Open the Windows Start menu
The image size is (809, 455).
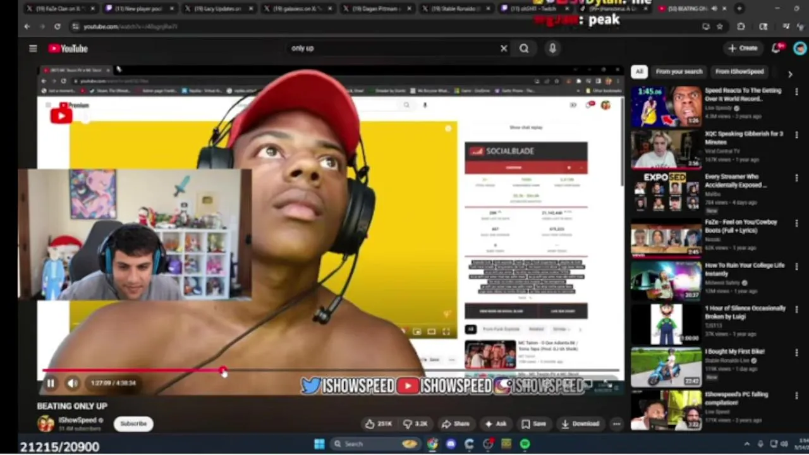(x=319, y=444)
